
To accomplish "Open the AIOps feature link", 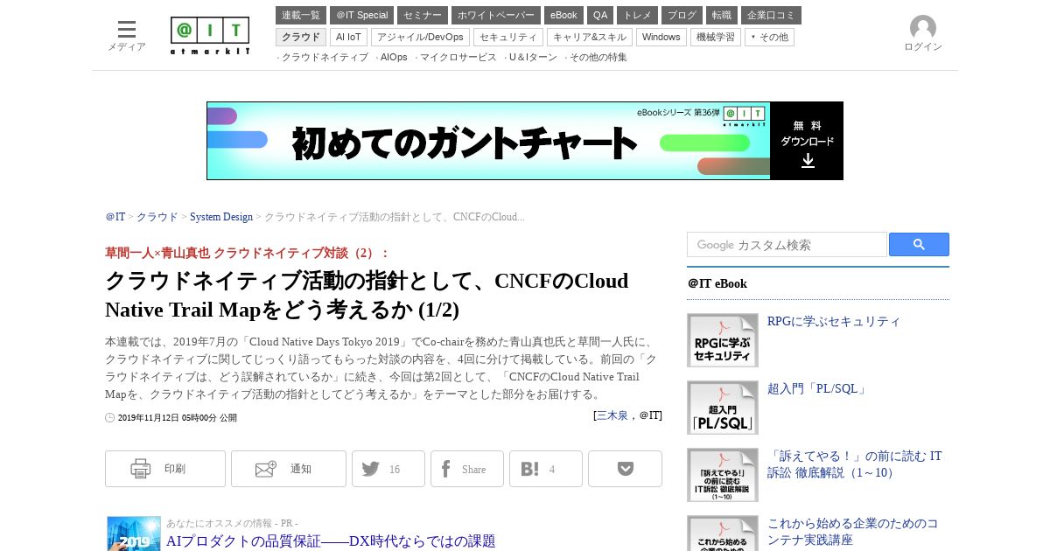I will [394, 58].
